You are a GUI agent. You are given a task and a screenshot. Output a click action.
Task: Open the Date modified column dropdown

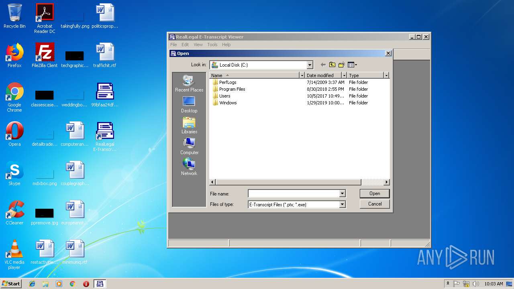[x=344, y=75]
